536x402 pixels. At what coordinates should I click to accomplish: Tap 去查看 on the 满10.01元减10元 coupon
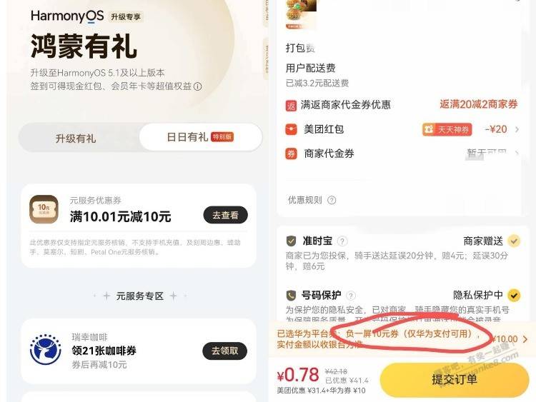point(225,215)
